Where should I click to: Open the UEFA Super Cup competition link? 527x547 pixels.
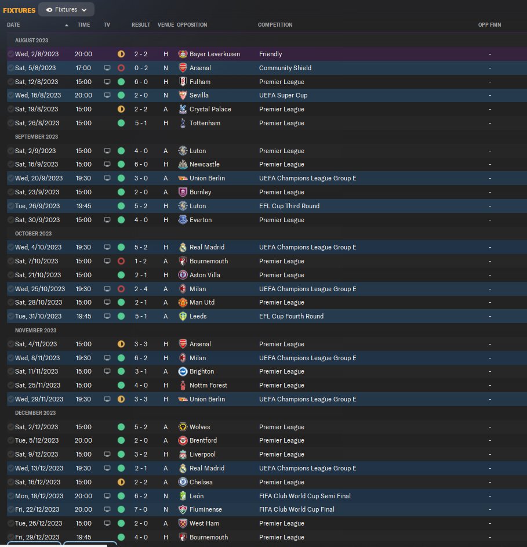click(283, 95)
